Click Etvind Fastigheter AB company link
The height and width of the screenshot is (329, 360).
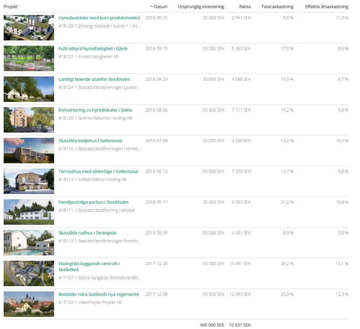point(98,57)
